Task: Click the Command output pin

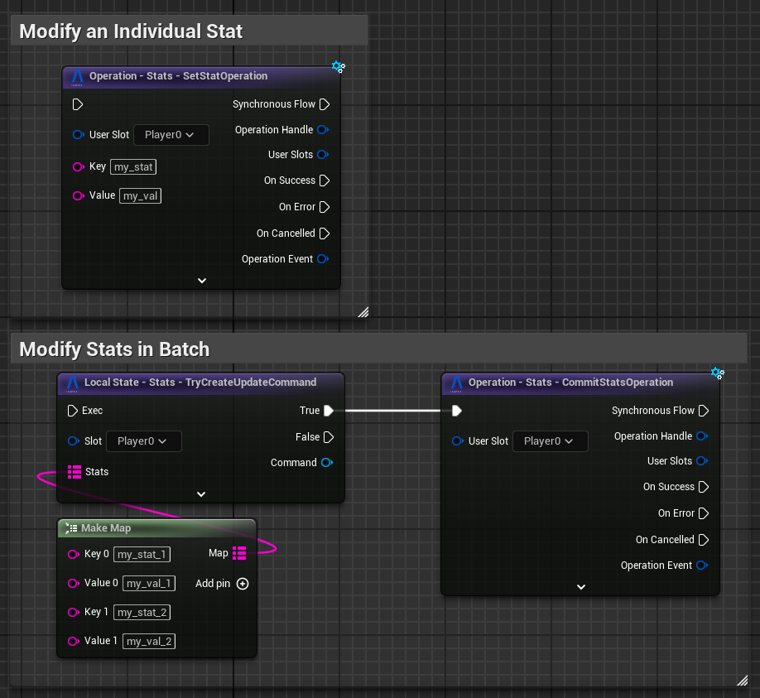Action: click(327, 463)
